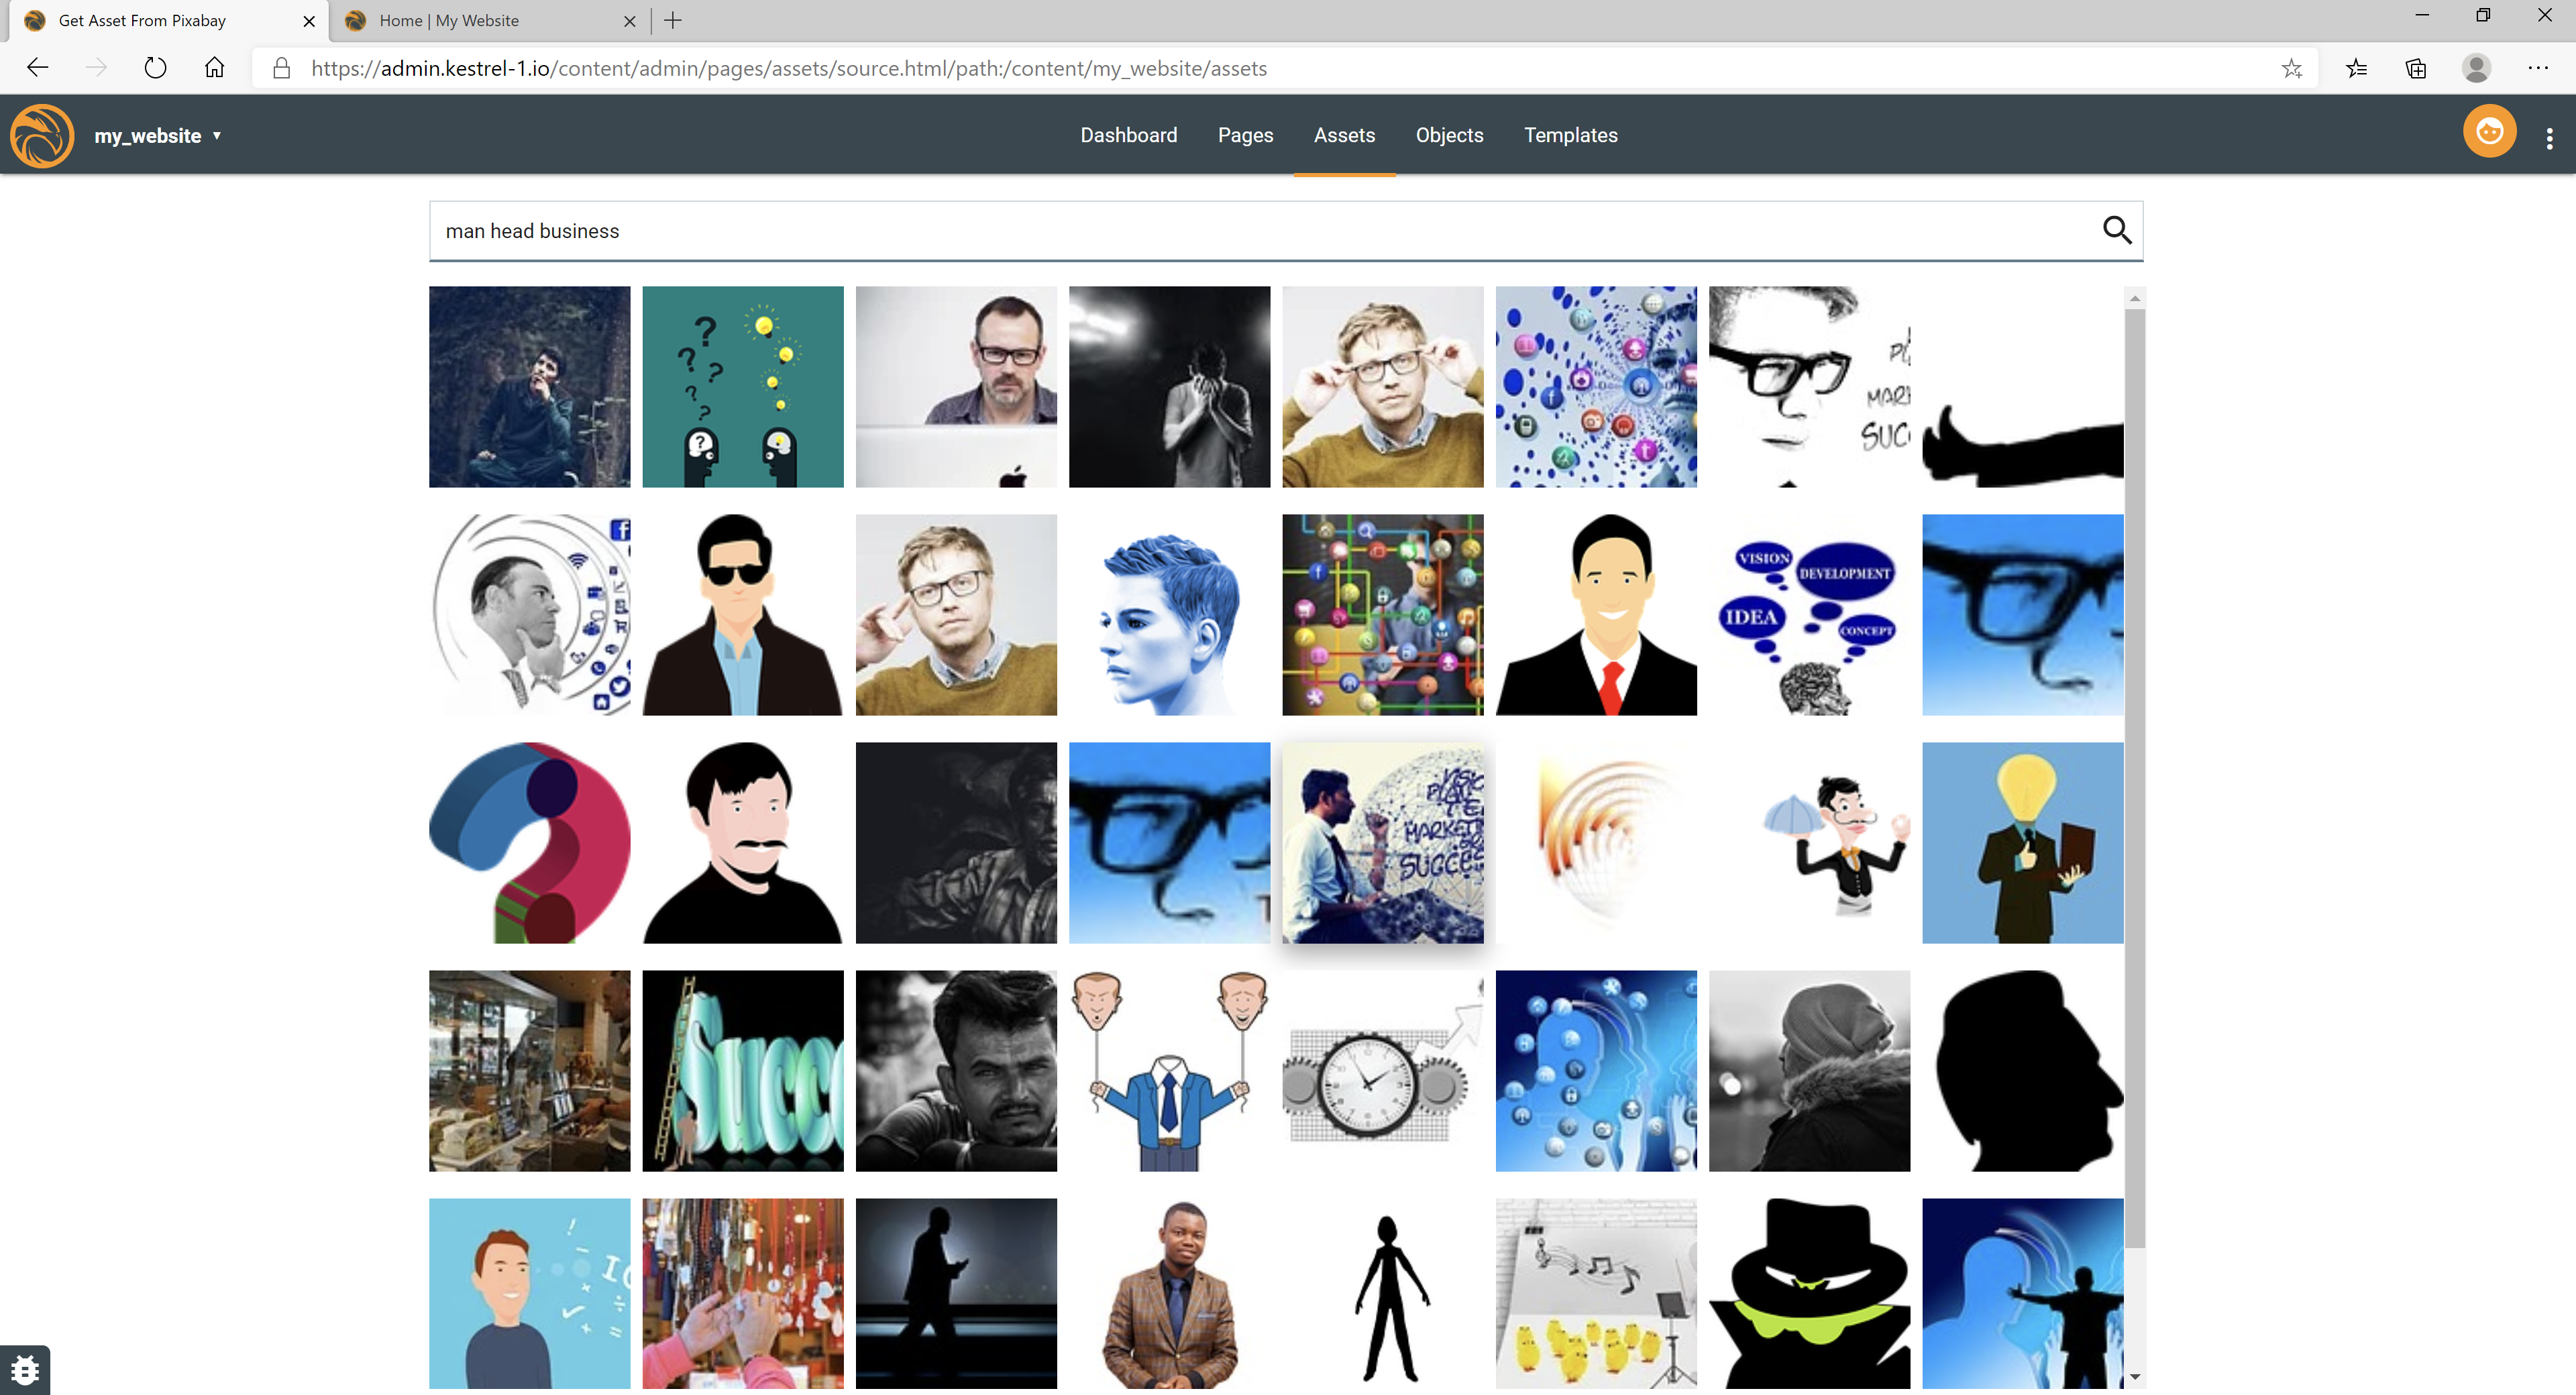Open the browser Collections icon
Image resolution: width=2576 pixels, height=1395 pixels.
[x=2416, y=68]
